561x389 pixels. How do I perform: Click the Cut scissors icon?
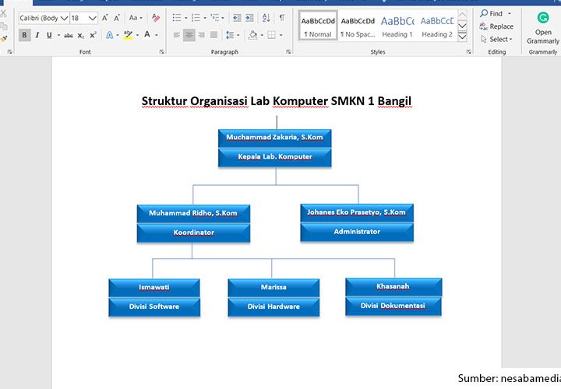(4, 13)
